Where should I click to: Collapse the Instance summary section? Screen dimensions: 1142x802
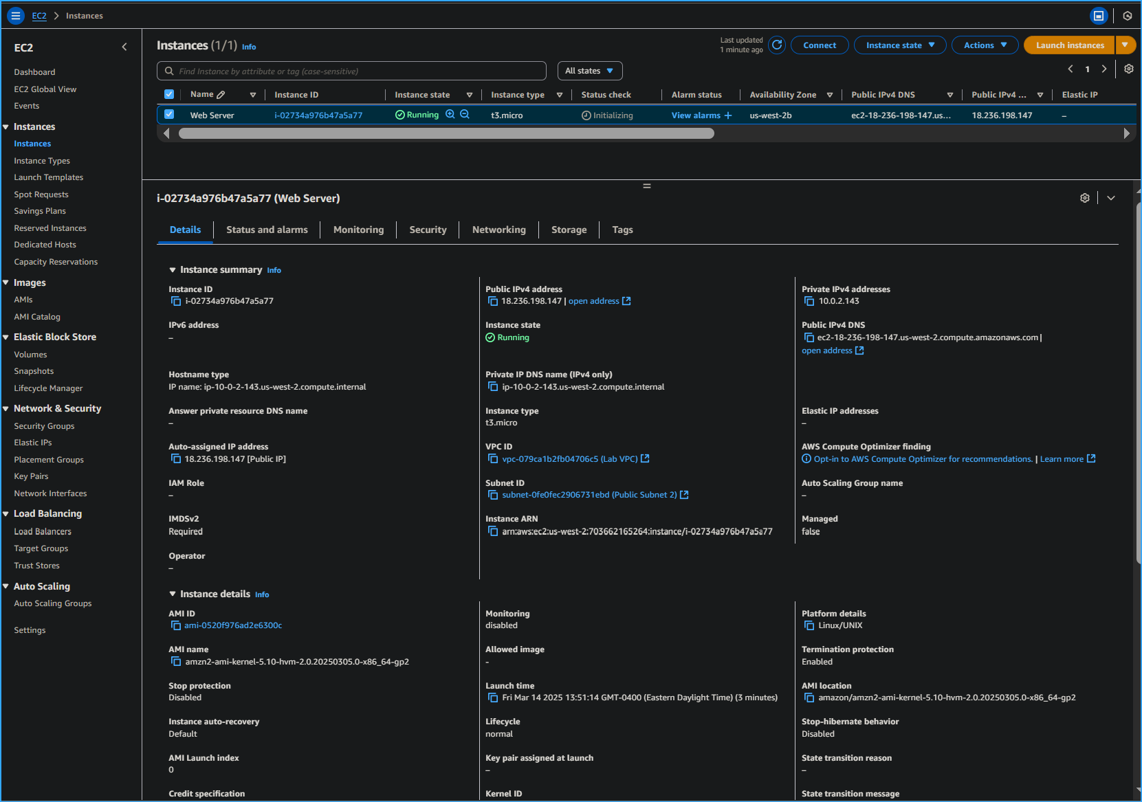pos(173,269)
